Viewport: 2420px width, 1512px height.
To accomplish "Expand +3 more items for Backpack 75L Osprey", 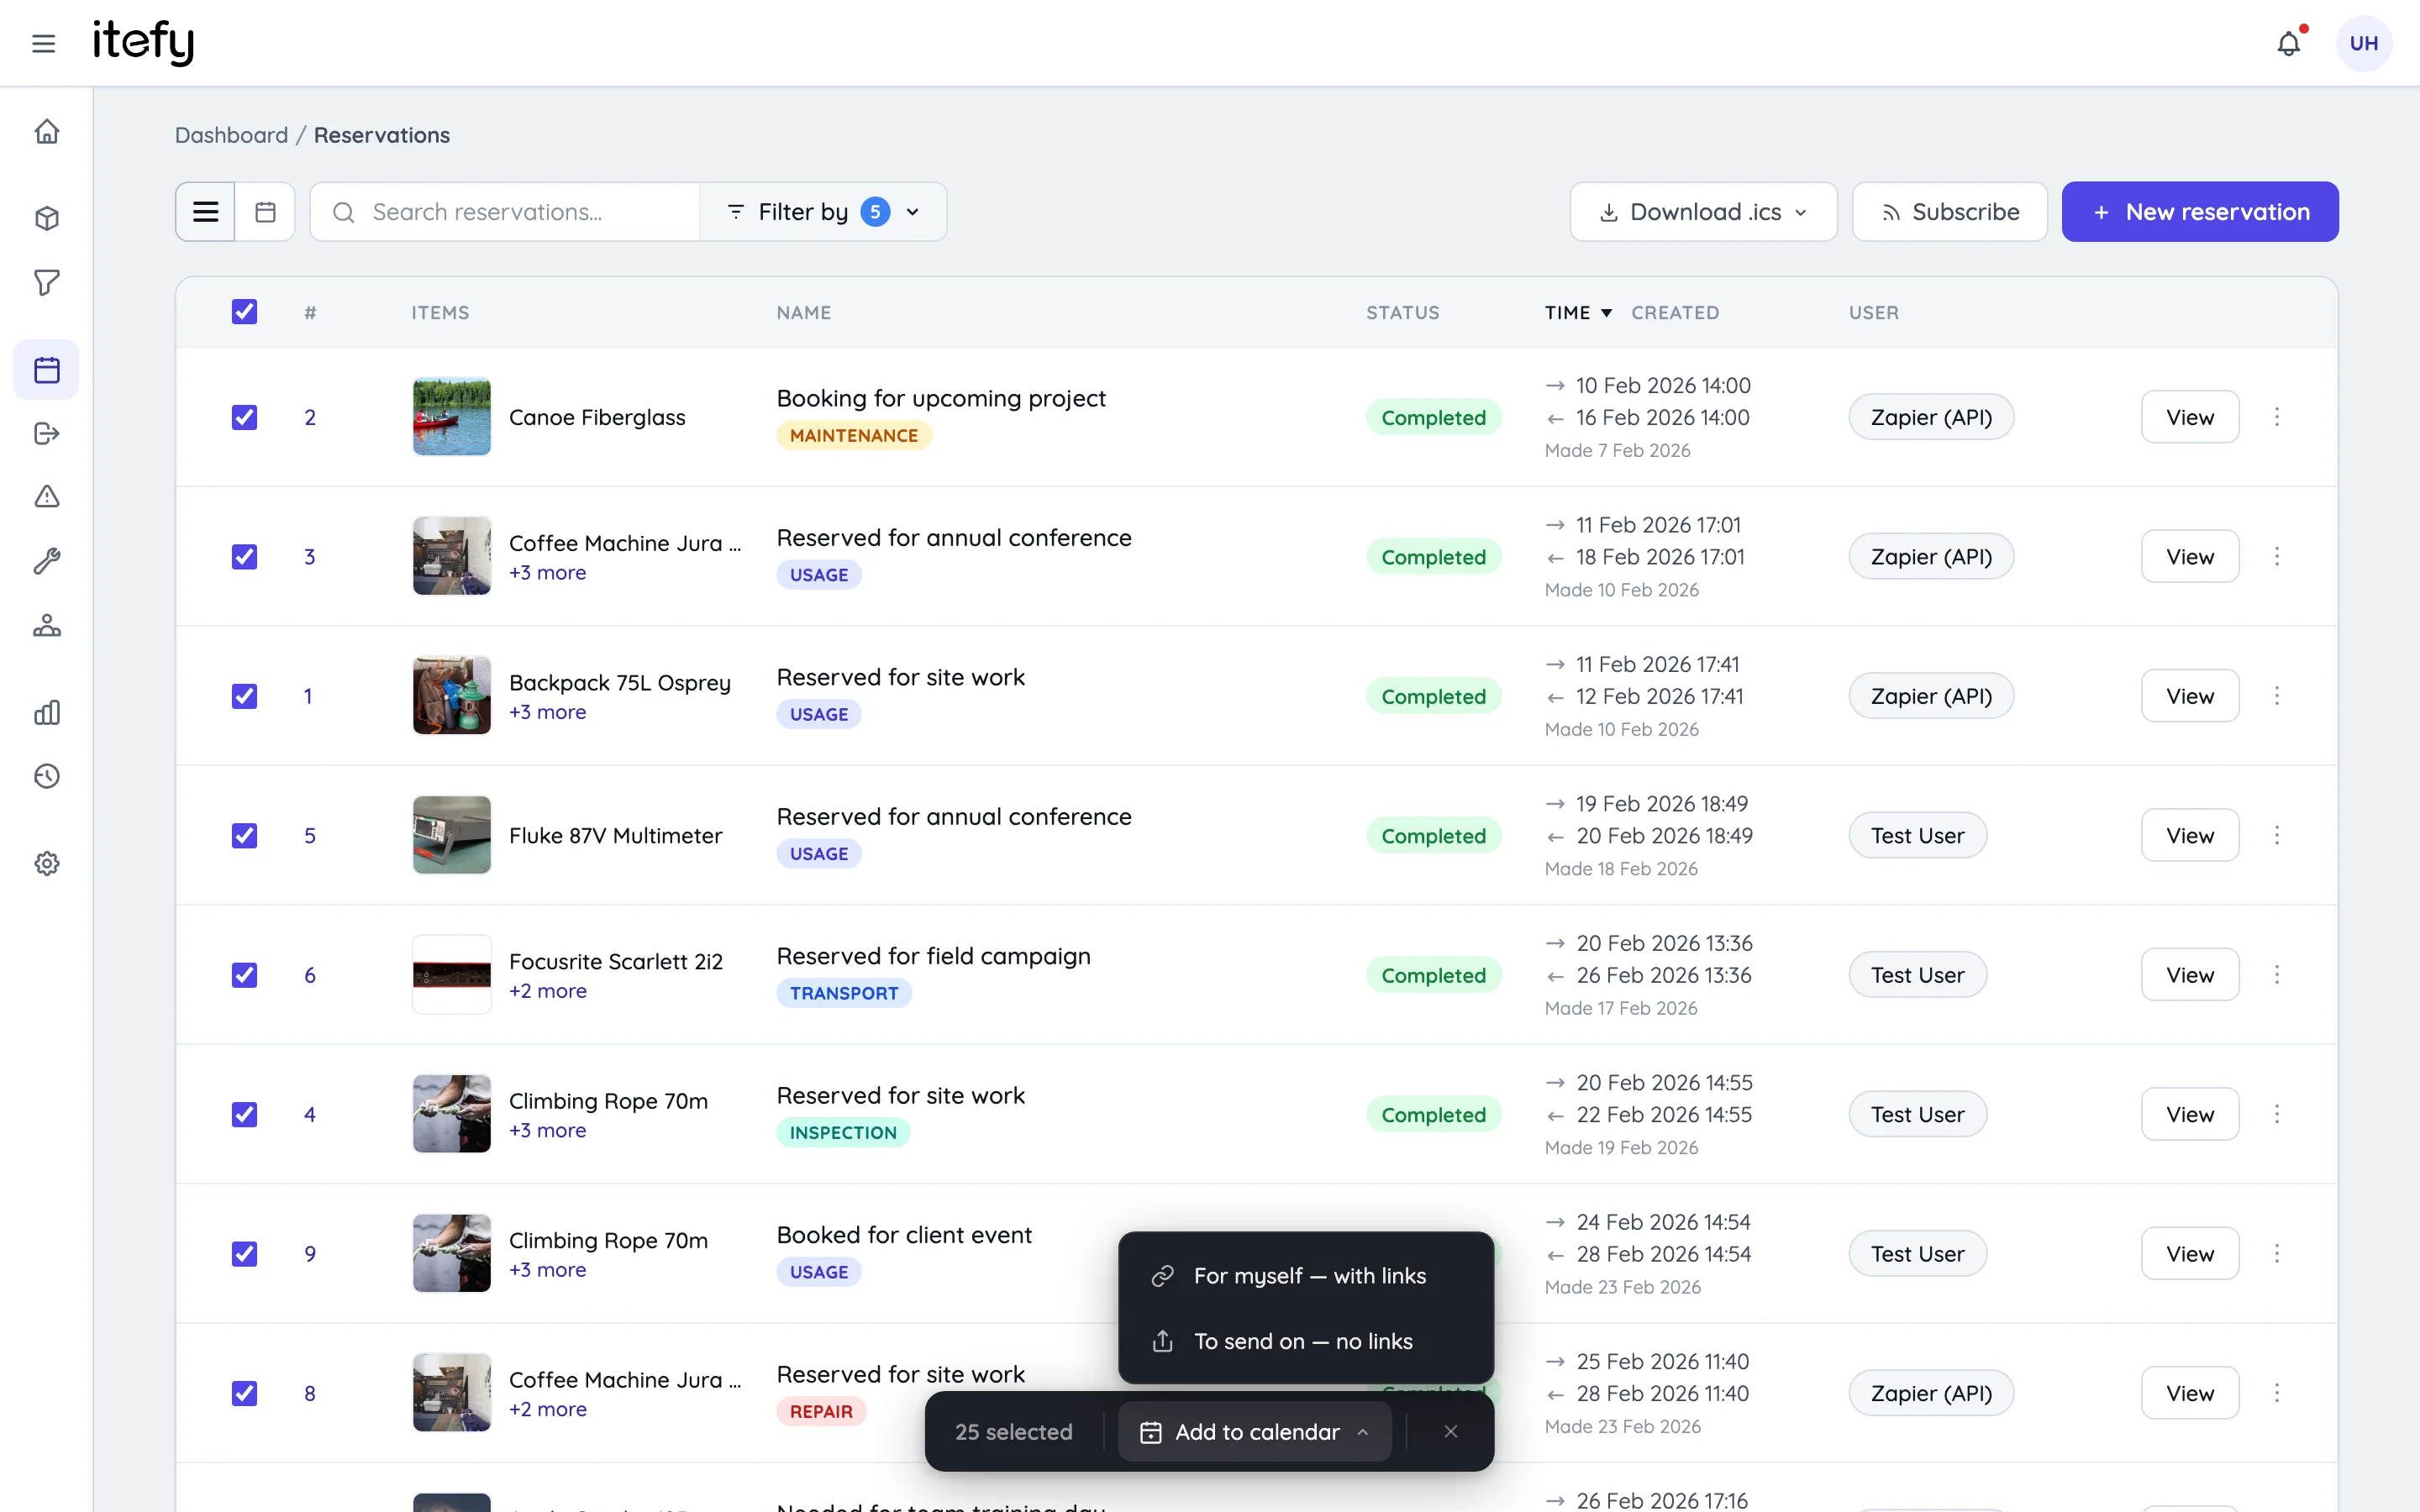I will click(x=547, y=712).
